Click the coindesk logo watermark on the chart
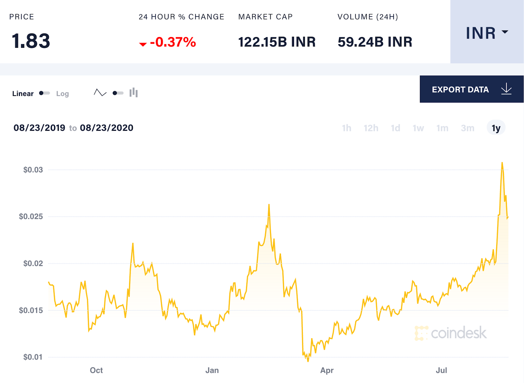This screenshot has height=383, width=524. click(x=450, y=333)
